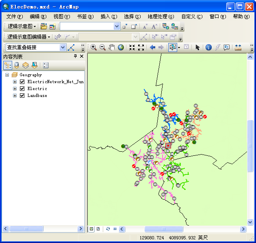Click the map's vertical scrollbar thumb

pos(250,146)
